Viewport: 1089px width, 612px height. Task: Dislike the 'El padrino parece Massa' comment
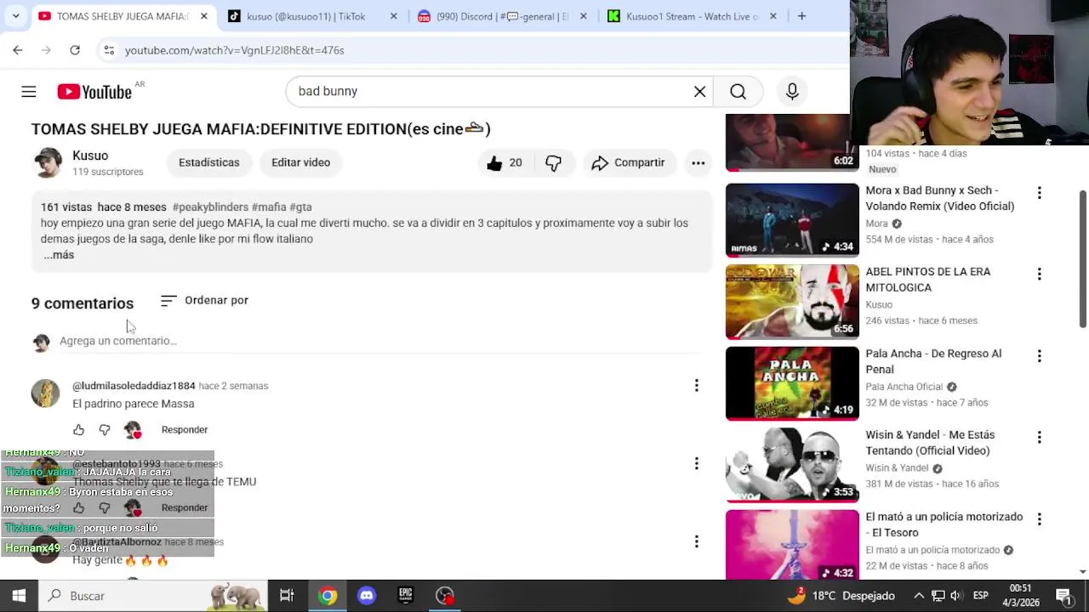[105, 430]
